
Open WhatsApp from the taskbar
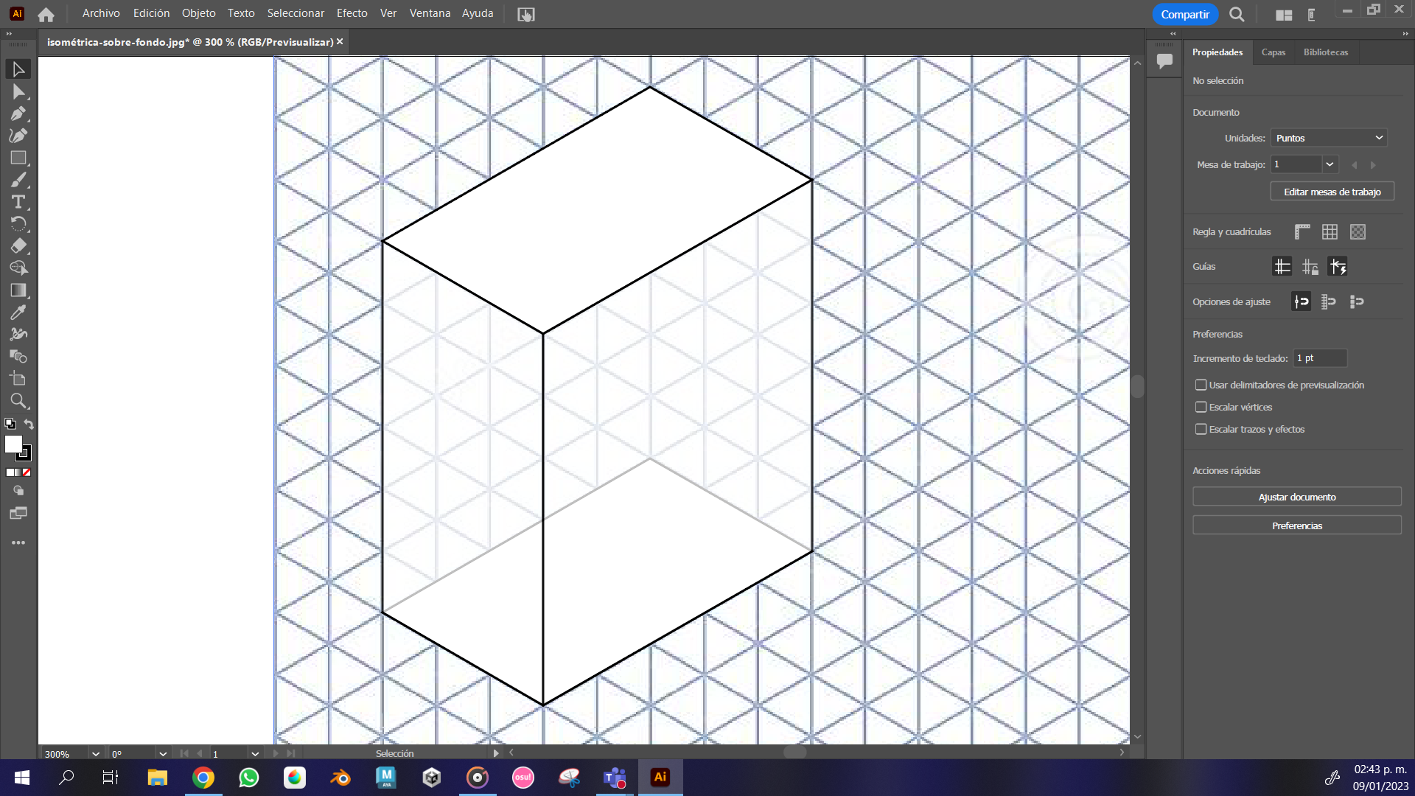pos(249,778)
